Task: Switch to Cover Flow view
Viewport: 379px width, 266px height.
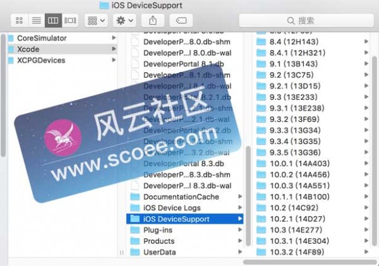Action: pyautogui.click(x=70, y=21)
